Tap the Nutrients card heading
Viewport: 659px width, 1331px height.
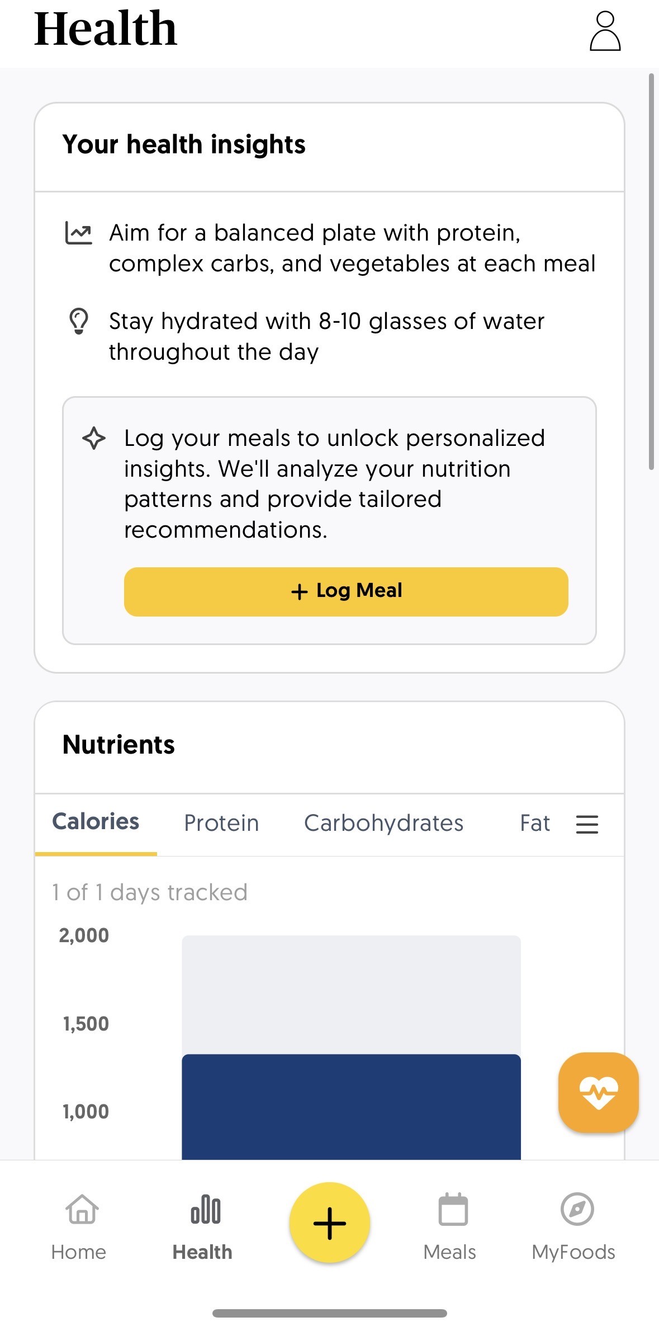pyautogui.click(x=118, y=745)
